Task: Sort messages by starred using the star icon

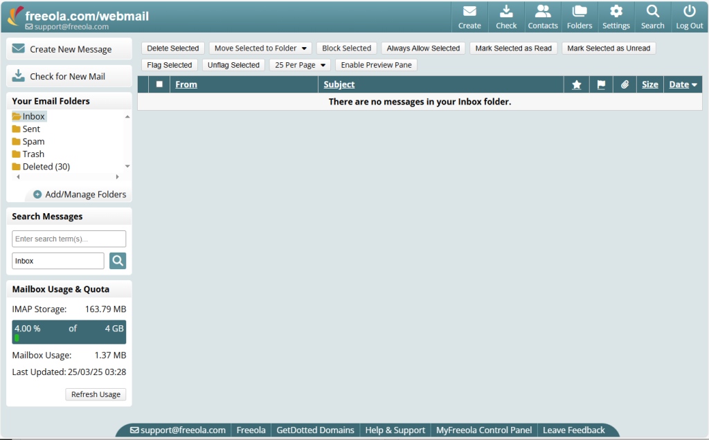Action: coord(576,84)
